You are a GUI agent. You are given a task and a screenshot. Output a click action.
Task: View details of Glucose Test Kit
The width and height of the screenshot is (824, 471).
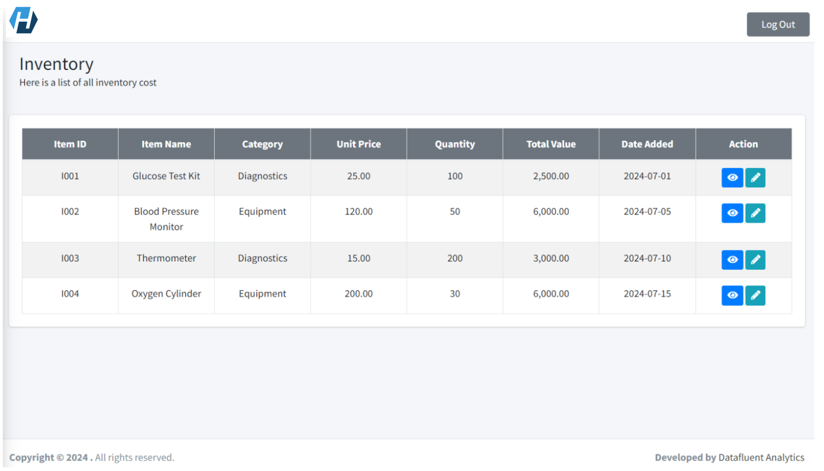point(732,177)
